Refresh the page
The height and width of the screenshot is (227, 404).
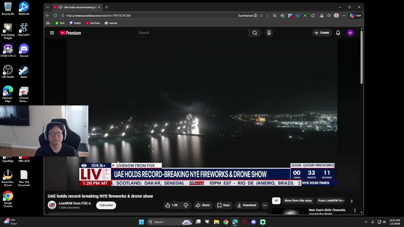(x=55, y=15)
